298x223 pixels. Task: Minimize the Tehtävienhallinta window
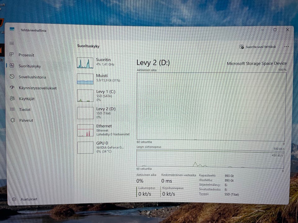263,30
